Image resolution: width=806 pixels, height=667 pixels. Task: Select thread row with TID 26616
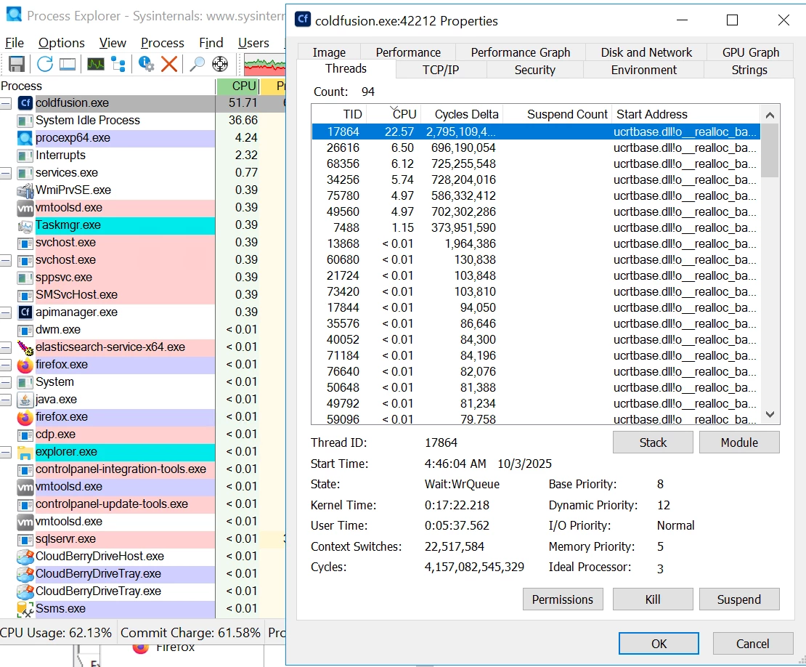pos(536,148)
